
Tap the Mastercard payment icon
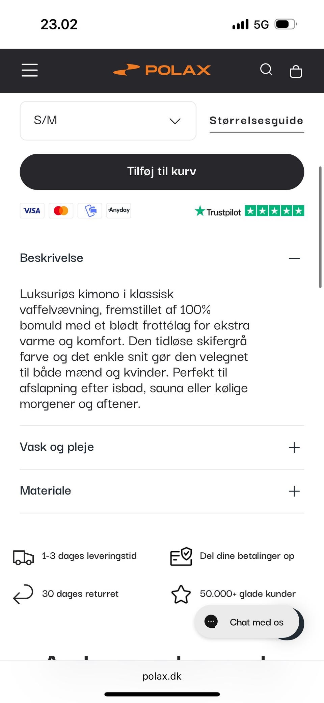[x=61, y=211]
